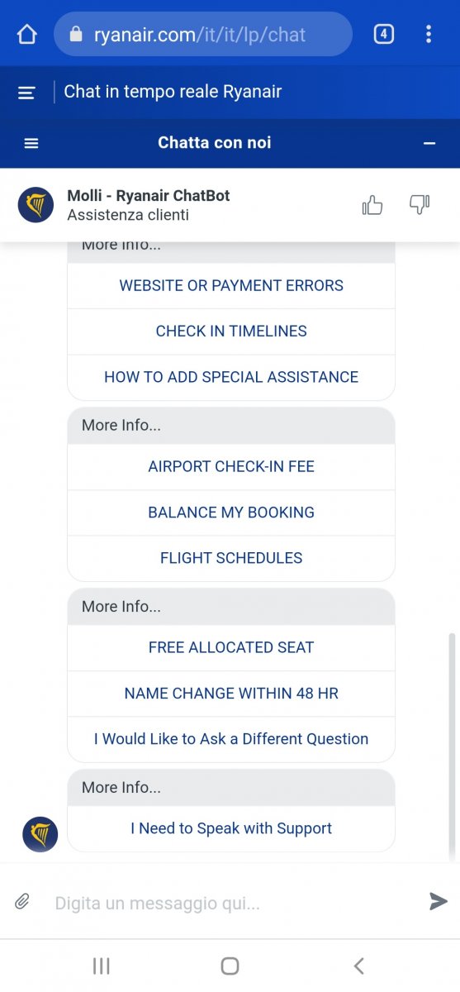
Task: Choose the CHECK IN TIMELINES option
Action: (x=231, y=331)
